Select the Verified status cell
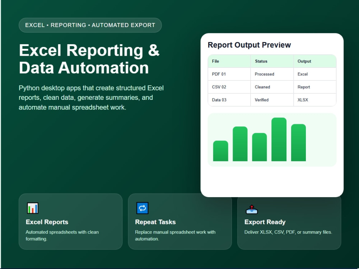Image resolution: width=359 pixels, height=269 pixels. pos(272,100)
